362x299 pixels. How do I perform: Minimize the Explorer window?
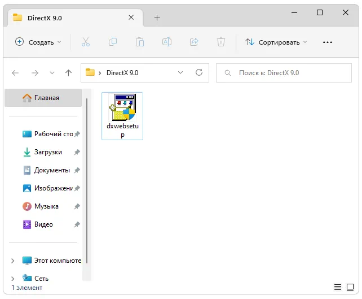294,12
